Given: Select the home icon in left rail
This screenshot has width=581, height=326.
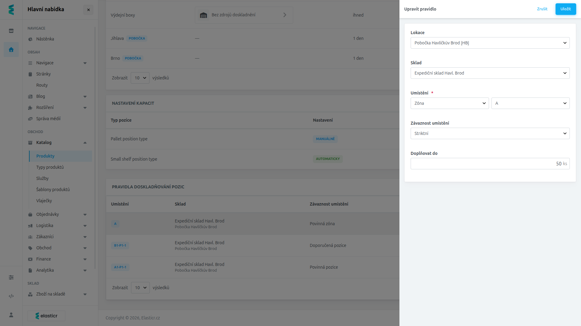Looking at the screenshot, I should 11,50.
